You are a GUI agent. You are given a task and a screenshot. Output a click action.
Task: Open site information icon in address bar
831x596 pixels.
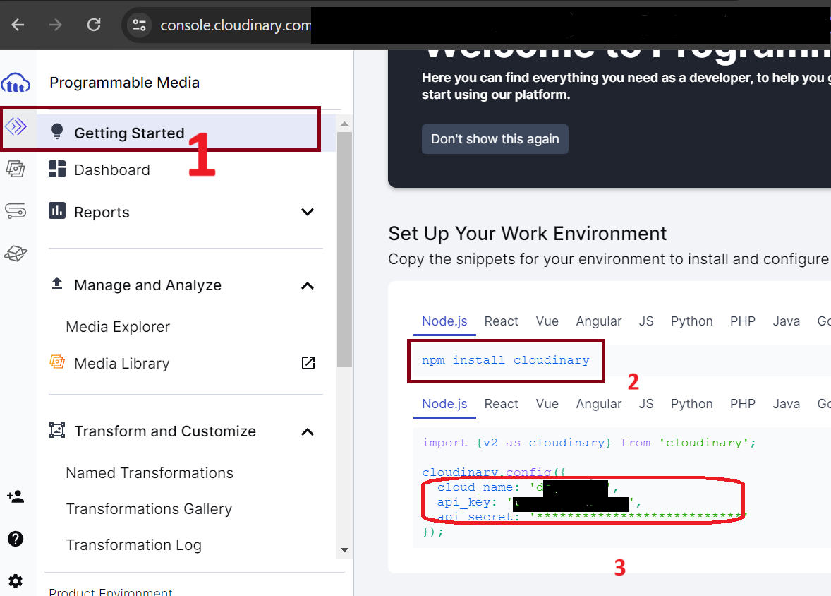[140, 25]
